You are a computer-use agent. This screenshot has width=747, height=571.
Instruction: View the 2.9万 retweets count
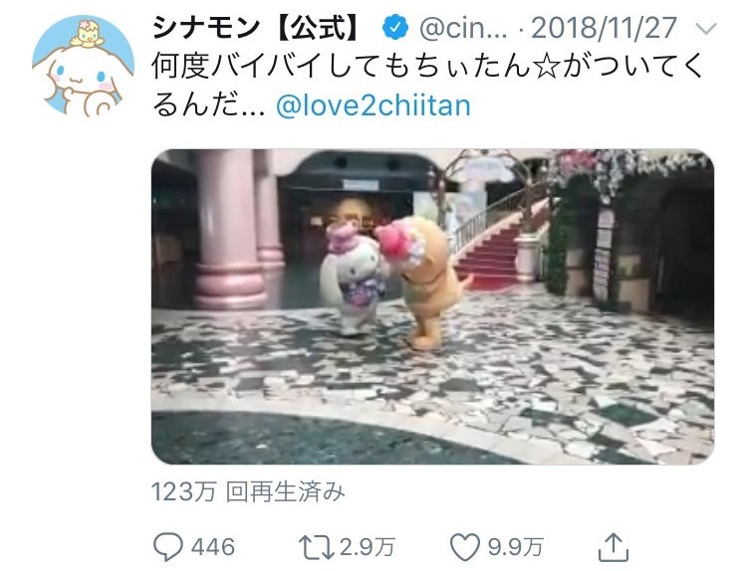(367, 547)
